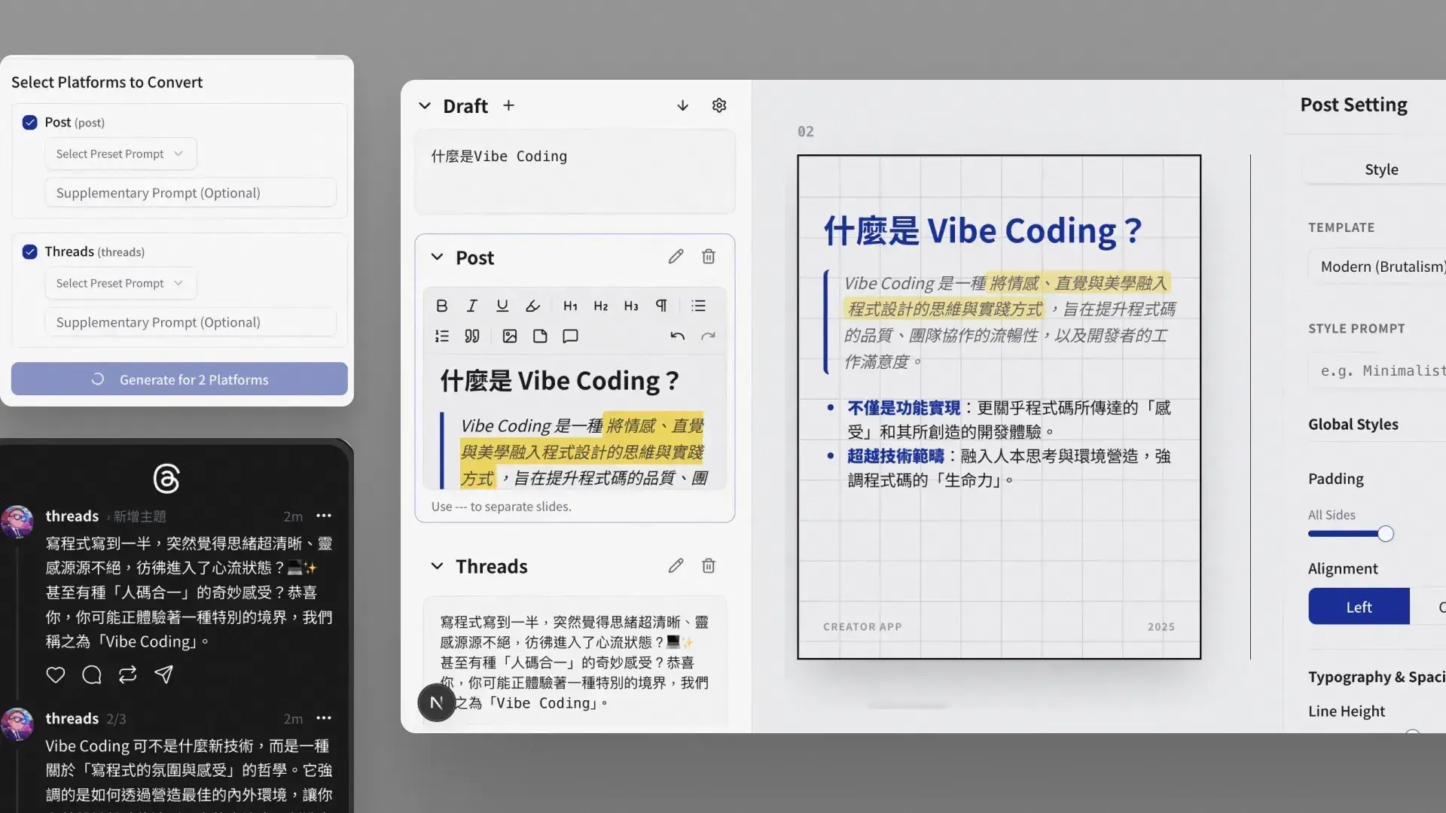Image resolution: width=1446 pixels, height=813 pixels.
Task: Add a new draft with plus button
Action: point(509,105)
